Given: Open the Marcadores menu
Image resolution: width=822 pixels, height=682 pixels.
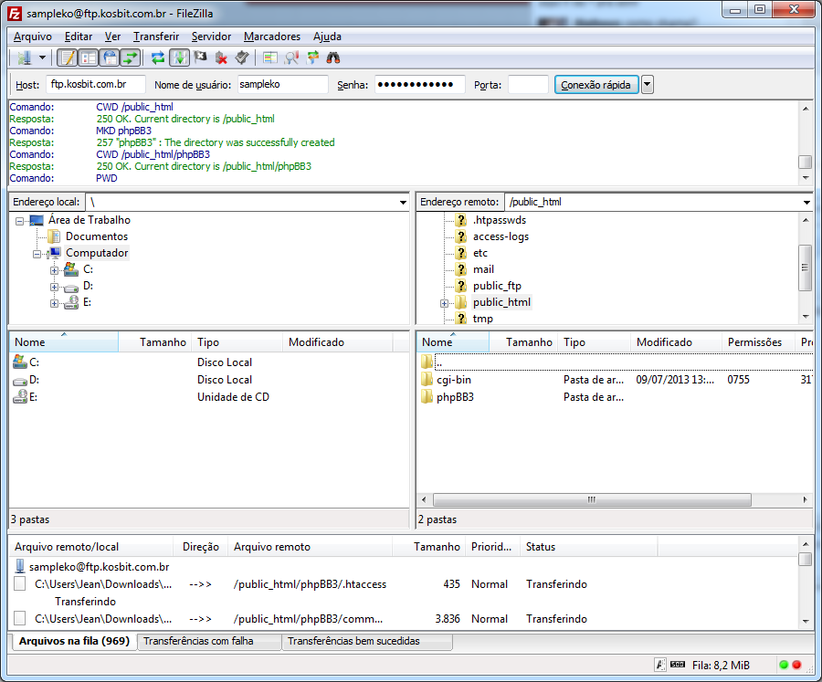Looking at the screenshot, I should pos(272,37).
